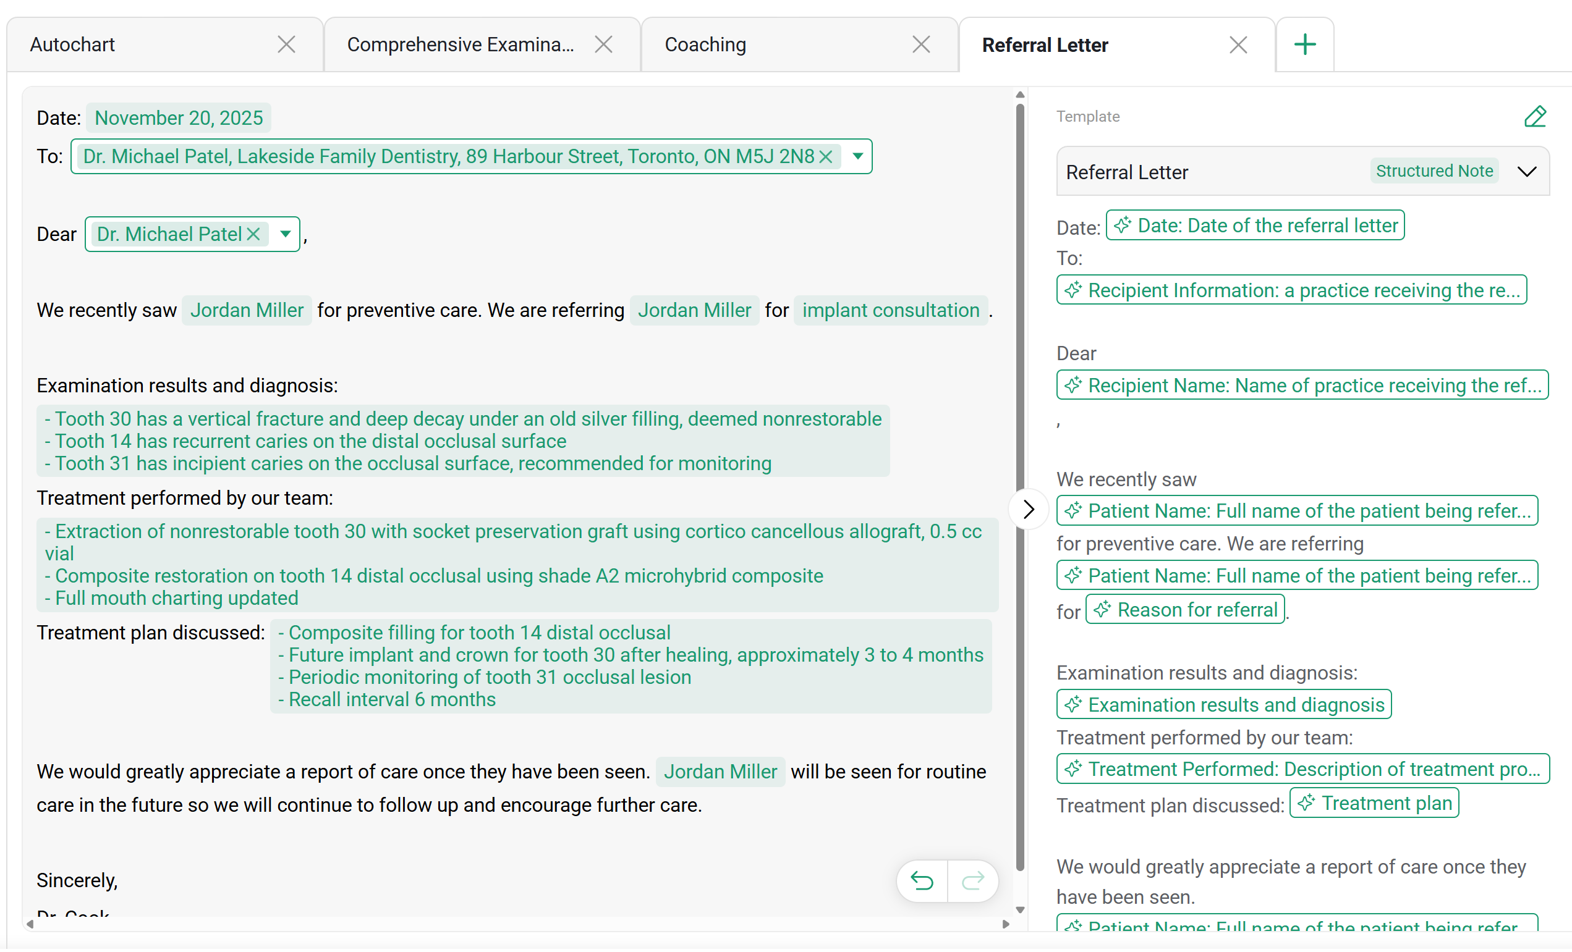Open the Dear recipient name dropdown
This screenshot has width=1572, height=952.
click(285, 235)
